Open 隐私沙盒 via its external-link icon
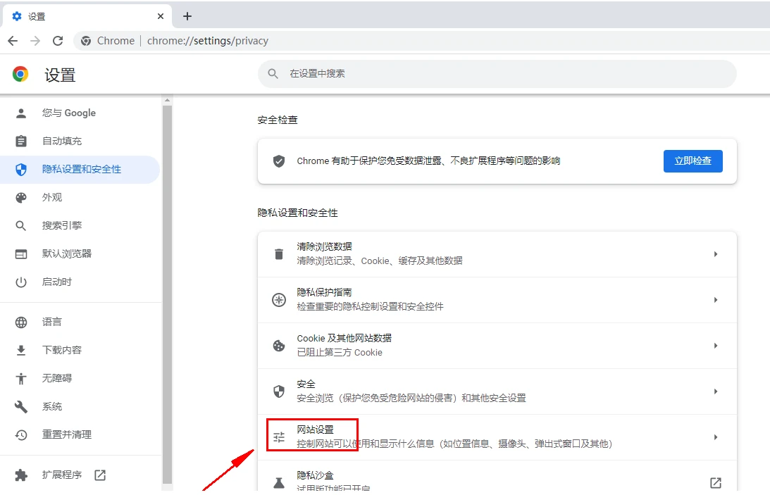Image resolution: width=770 pixels, height=495 pixels. coord(715,483)
